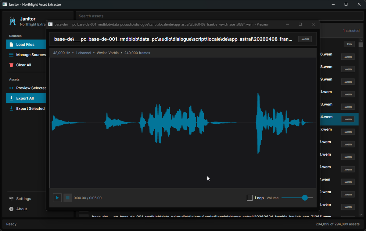Click the "Sources" sidebar heading
Image resolution: width=366 pixels, height=231 pixels.
(15, 36)
